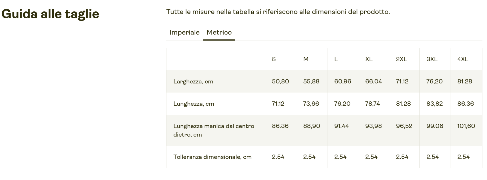Click the 2XL size column header
Viewport: 487px width, 180px height.
tap(401, 59)
